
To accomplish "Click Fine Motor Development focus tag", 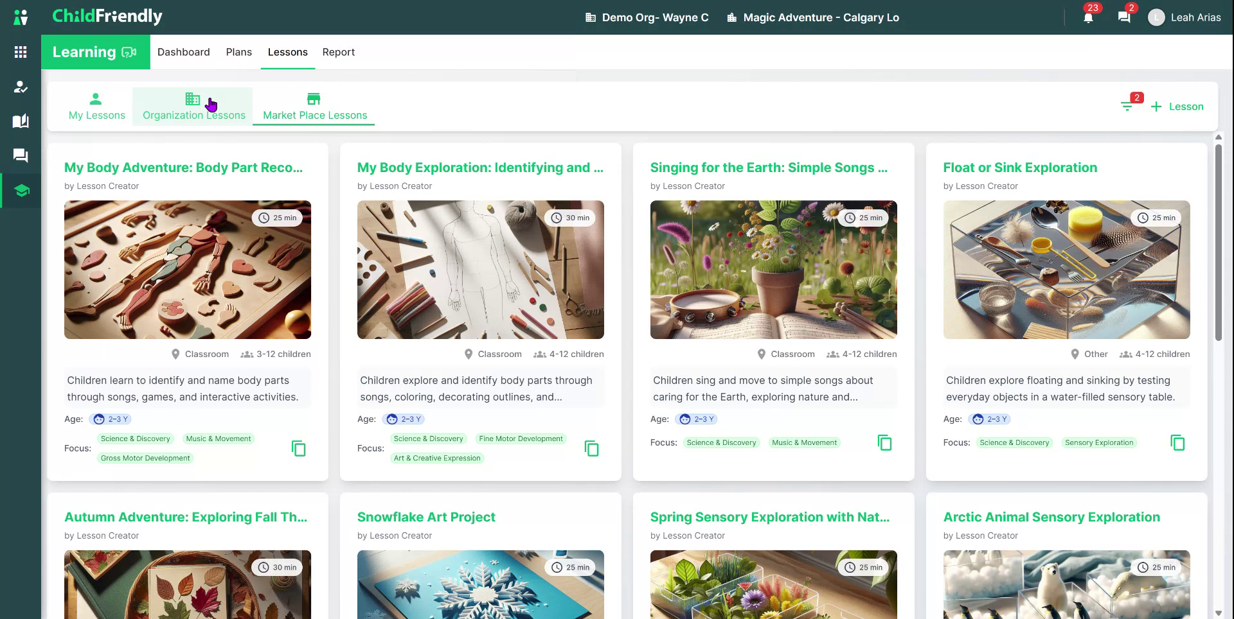I will click(521, 439).
